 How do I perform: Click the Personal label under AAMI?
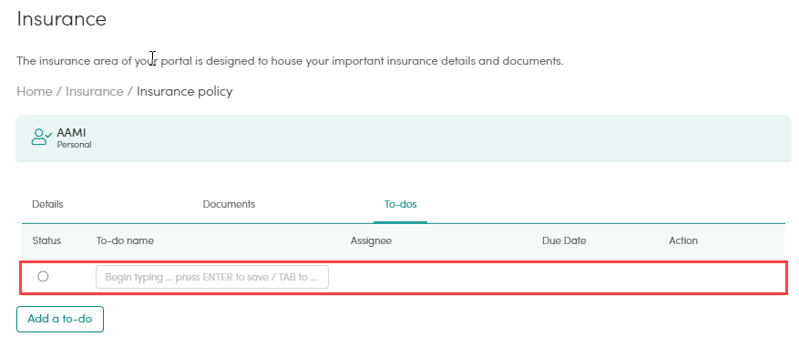[75, 145]
